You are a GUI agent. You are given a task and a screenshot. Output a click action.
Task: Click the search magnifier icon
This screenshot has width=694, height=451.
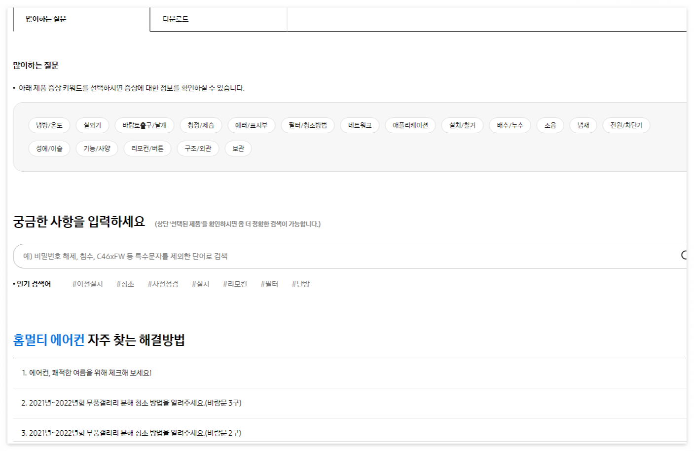coord(684,255)
